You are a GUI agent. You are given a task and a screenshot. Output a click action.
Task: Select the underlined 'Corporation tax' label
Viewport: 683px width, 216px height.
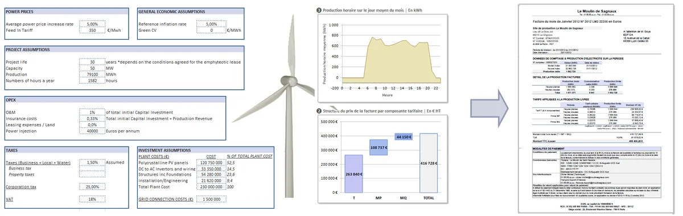click(x=22, y=186)
